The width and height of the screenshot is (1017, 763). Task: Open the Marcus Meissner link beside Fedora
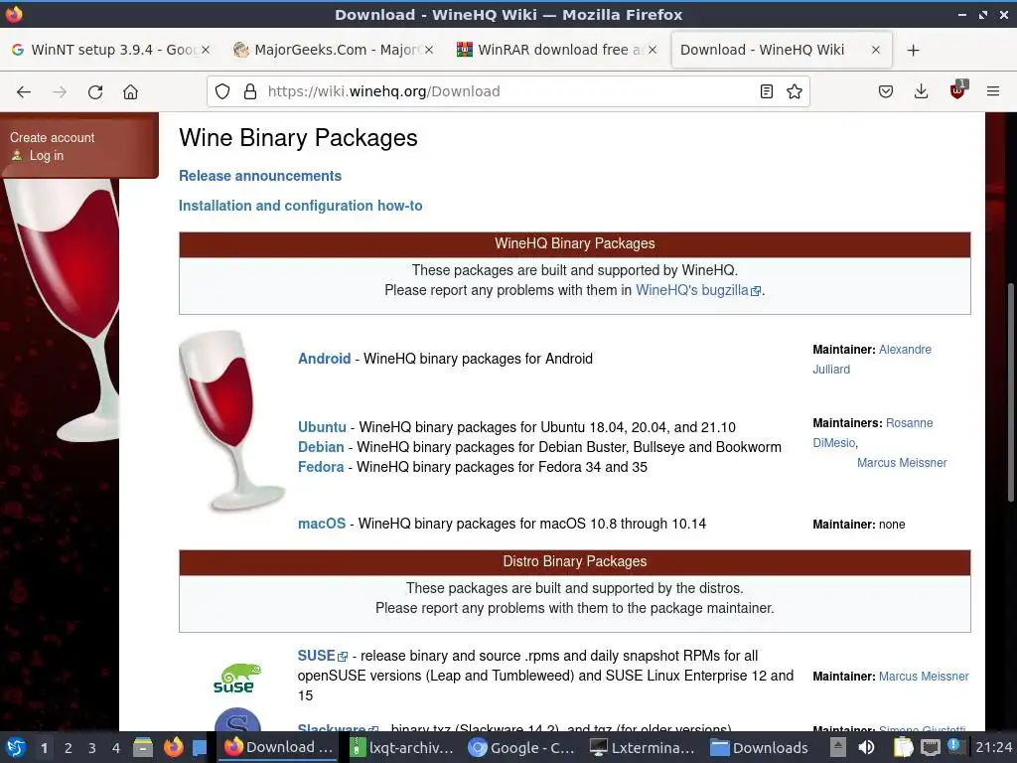(902, 463)
